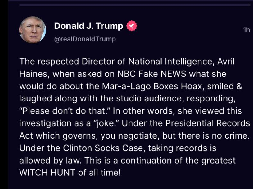Click the name "Avril" in the post
Viewport: 253px width, 189px height.
[226, 62]
